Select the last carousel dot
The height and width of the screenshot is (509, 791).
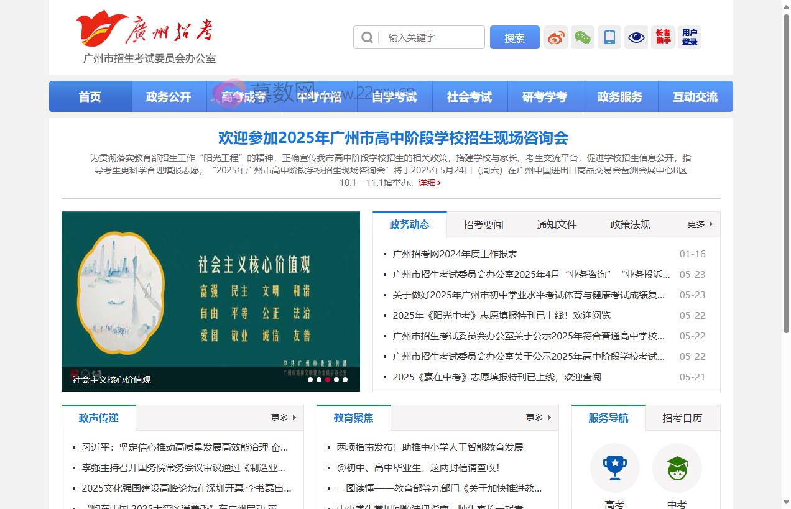tap(346, 379)
